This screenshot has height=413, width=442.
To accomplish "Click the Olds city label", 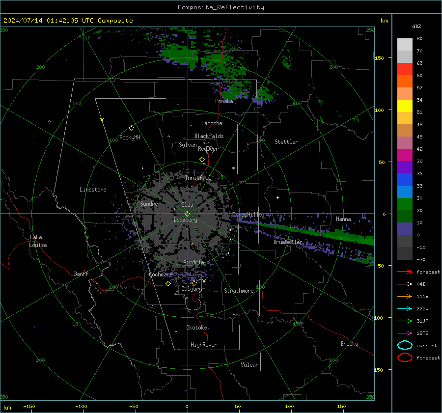I will 187,205.
